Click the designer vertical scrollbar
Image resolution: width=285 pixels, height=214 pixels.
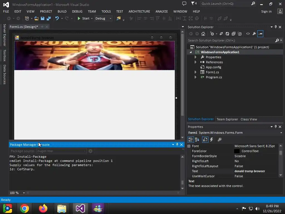click(183, 75)
